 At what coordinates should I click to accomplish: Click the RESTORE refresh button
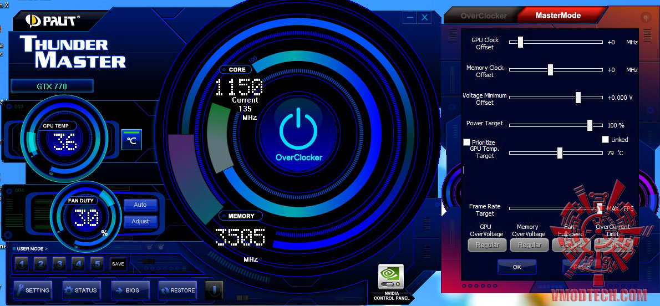pyautogui.click(x=178, y=290)
